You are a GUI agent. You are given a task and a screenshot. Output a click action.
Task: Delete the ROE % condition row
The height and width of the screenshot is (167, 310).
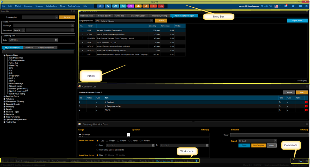point(306,110)
